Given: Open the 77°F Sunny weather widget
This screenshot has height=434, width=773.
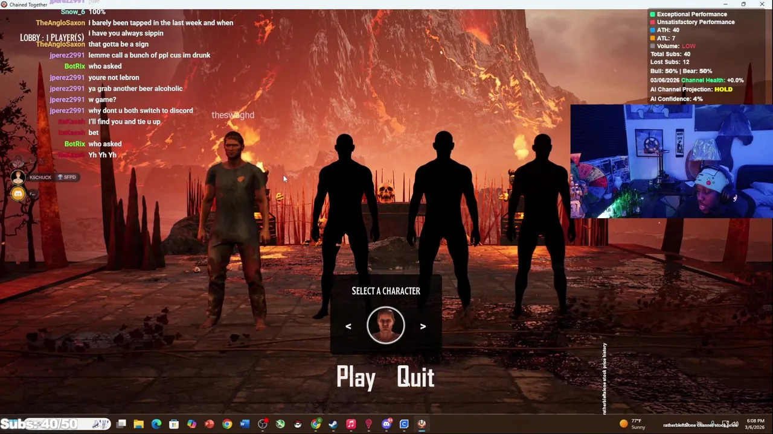Looking at the screenshot, I should click(x=632, y=424).
